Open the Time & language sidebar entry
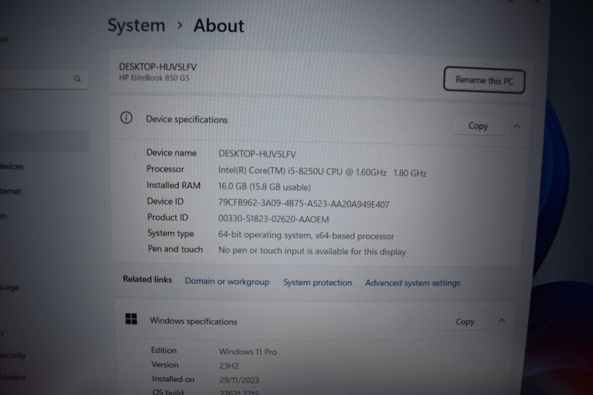Viewport: 593px width, 395px height. click(x=9, y=287)
